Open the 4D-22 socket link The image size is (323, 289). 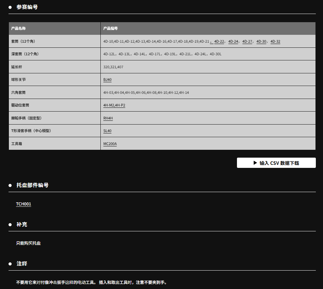coord(219,42)
